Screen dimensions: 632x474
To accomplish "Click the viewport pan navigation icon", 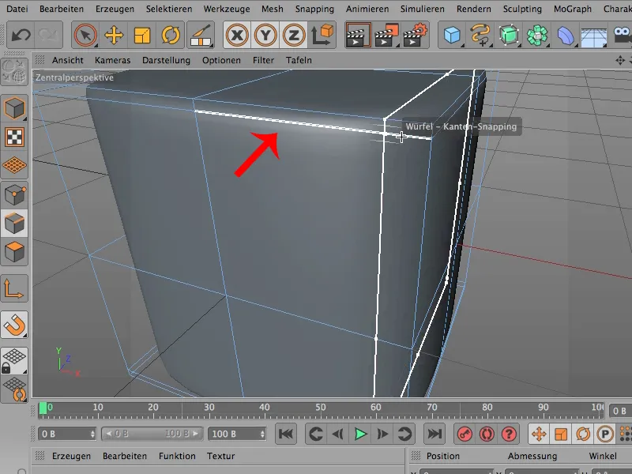I will click(620, 61).
